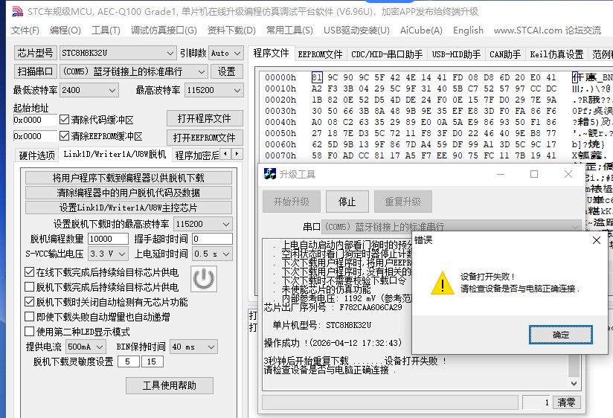Click tab strip right scroll arrow

[237, 154]
